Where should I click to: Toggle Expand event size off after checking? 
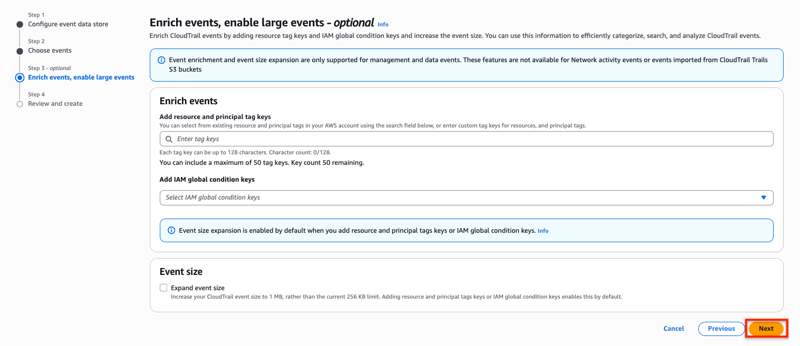tap(163, 287)
